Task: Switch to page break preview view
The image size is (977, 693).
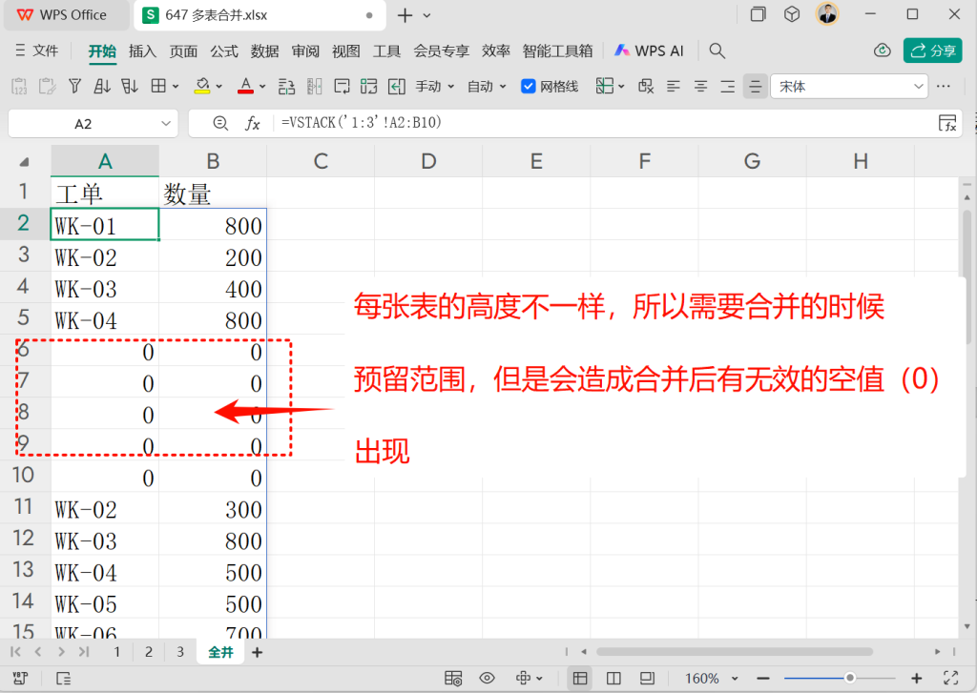Action: [x=613, y=678]
